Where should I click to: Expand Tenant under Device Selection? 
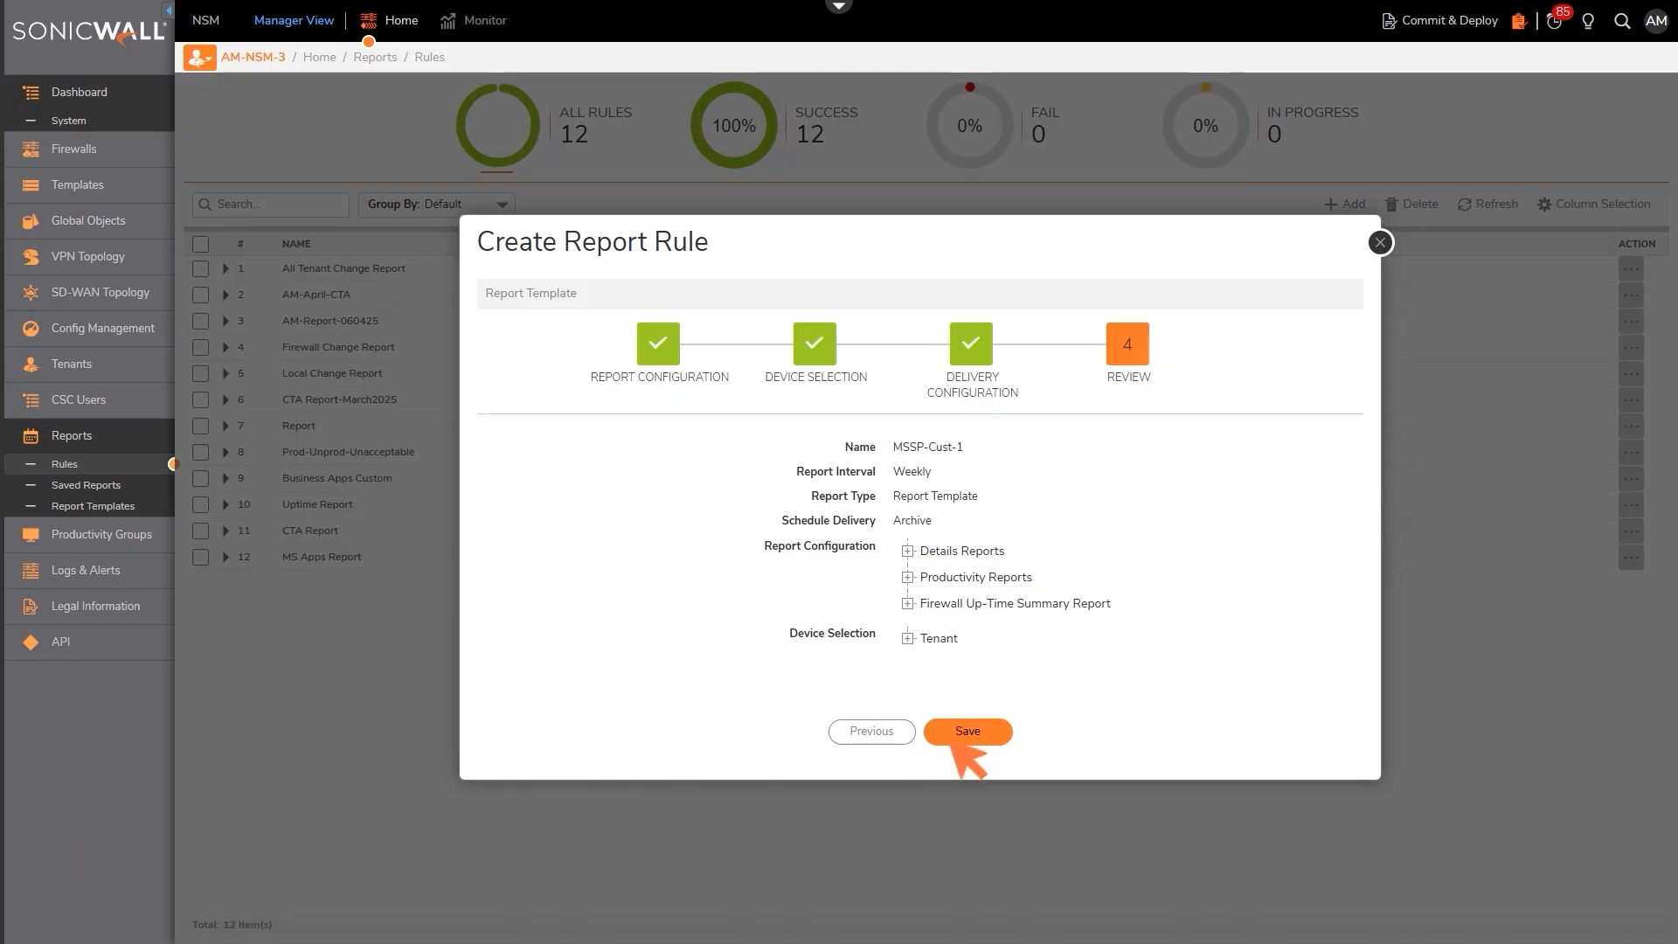907,638
